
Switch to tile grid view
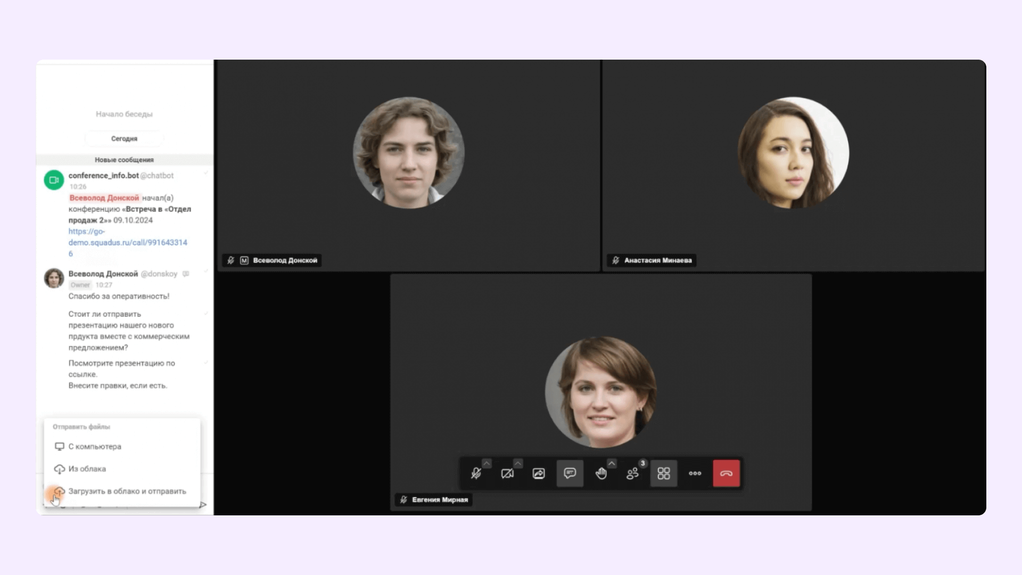pos(663,473)
